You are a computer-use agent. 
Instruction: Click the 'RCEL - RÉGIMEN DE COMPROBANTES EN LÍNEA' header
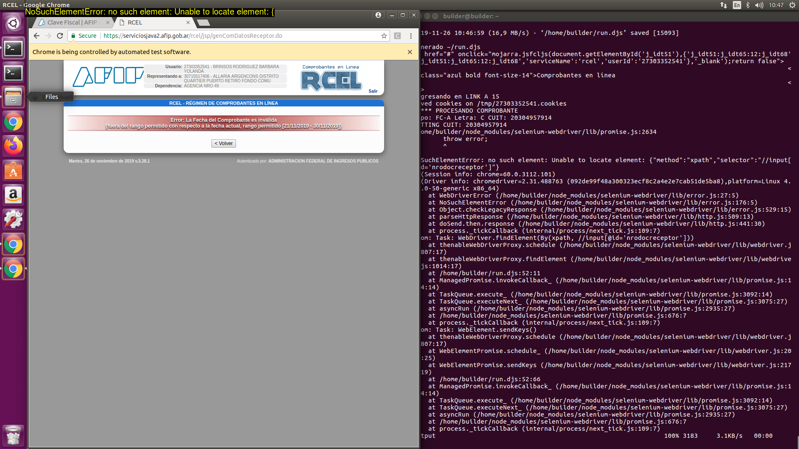click(x=223, y=103)
